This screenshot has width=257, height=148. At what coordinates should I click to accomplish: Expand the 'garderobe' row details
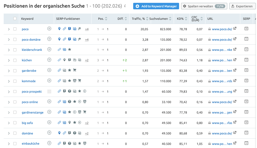click(x=9, y=71)
